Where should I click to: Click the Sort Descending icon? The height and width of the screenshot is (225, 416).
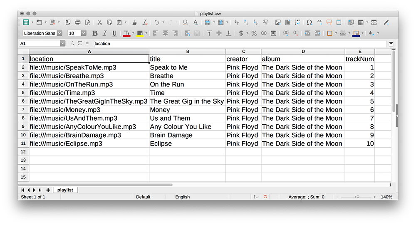(256, 22)
